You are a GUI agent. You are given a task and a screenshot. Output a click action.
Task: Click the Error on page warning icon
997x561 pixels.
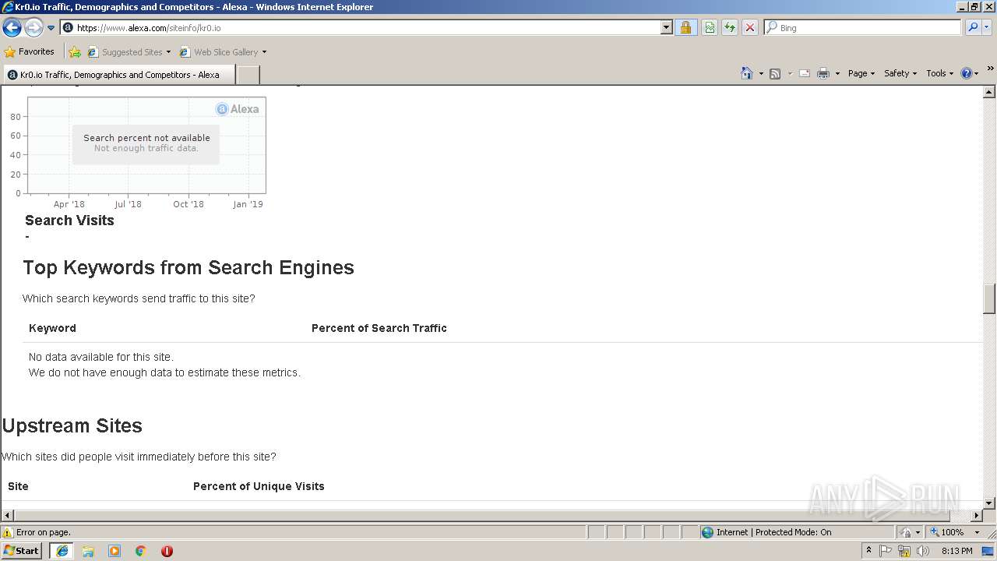(8, 532)
